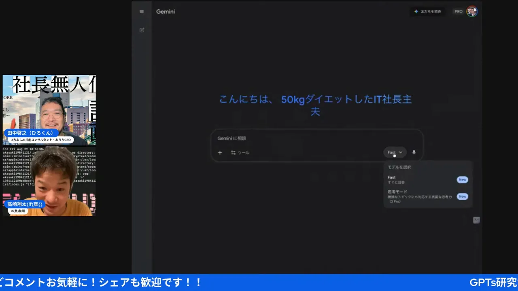Open the Gemini sidebar hamburger menu

pos(141,11)
